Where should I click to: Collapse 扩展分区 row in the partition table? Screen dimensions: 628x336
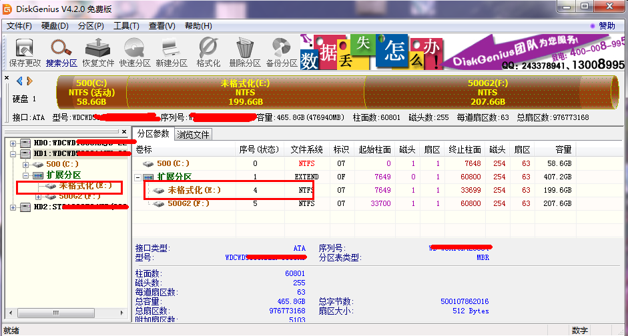coord(139,177)
